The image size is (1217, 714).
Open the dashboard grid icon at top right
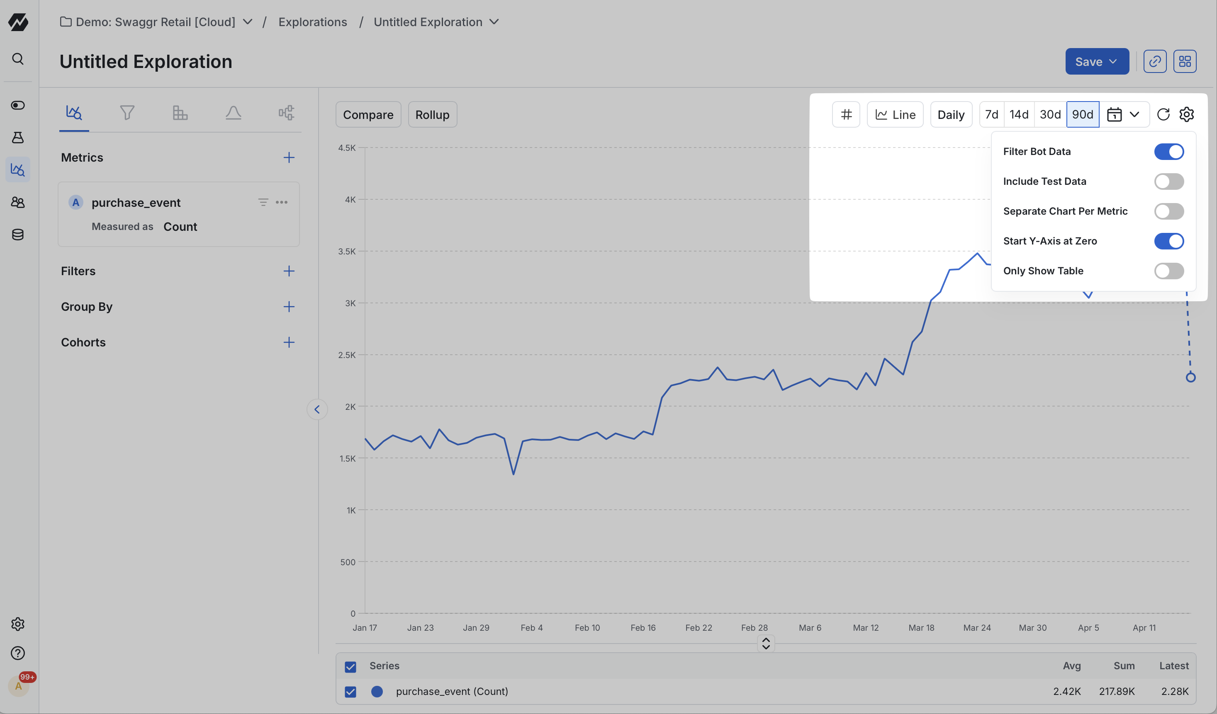pyautogui.click(x=1185, y=61)
